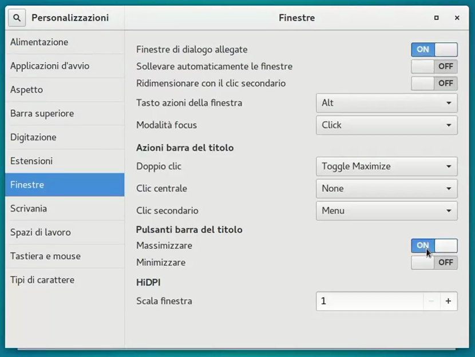Switch to Estensioni in sidebar
The height and width of the screenshot is (357, 475).
31,161
